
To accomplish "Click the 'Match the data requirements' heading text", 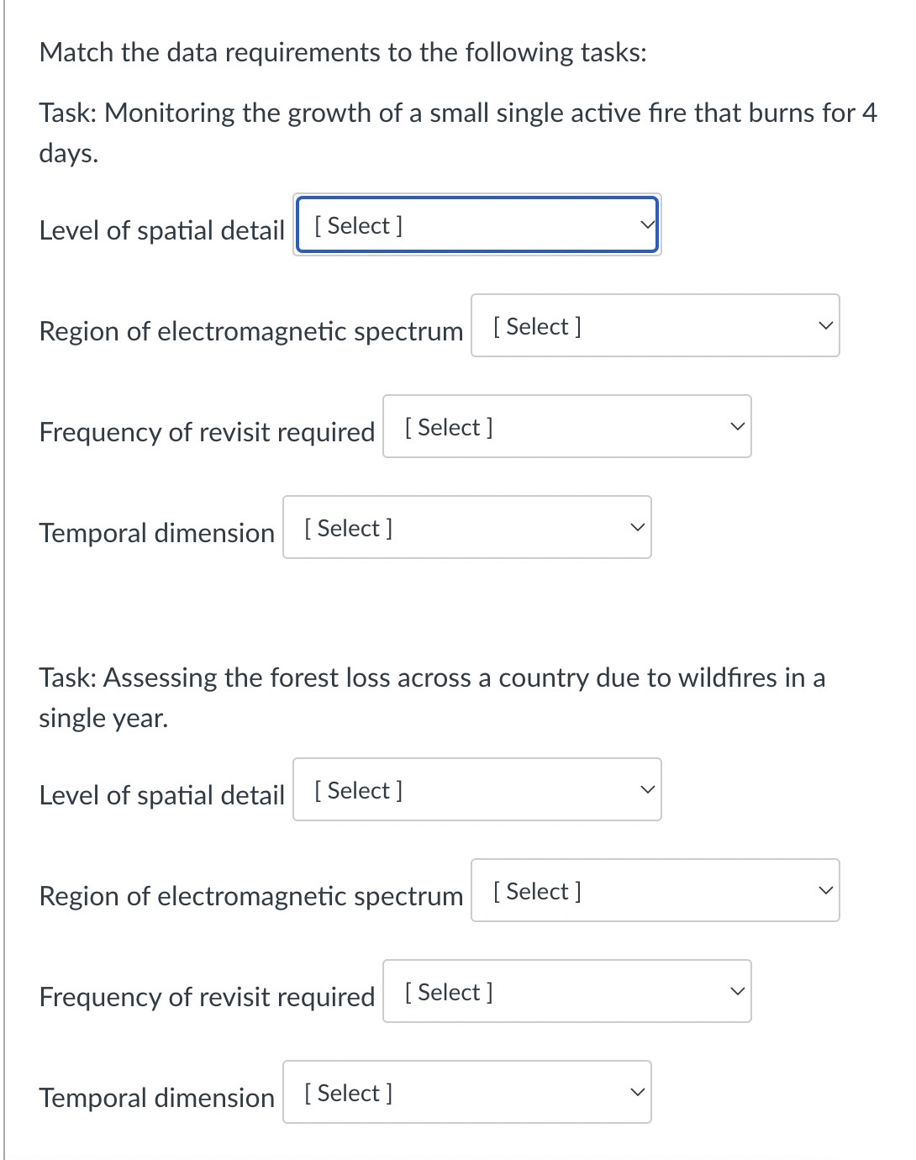I will (x=343, y=52).
